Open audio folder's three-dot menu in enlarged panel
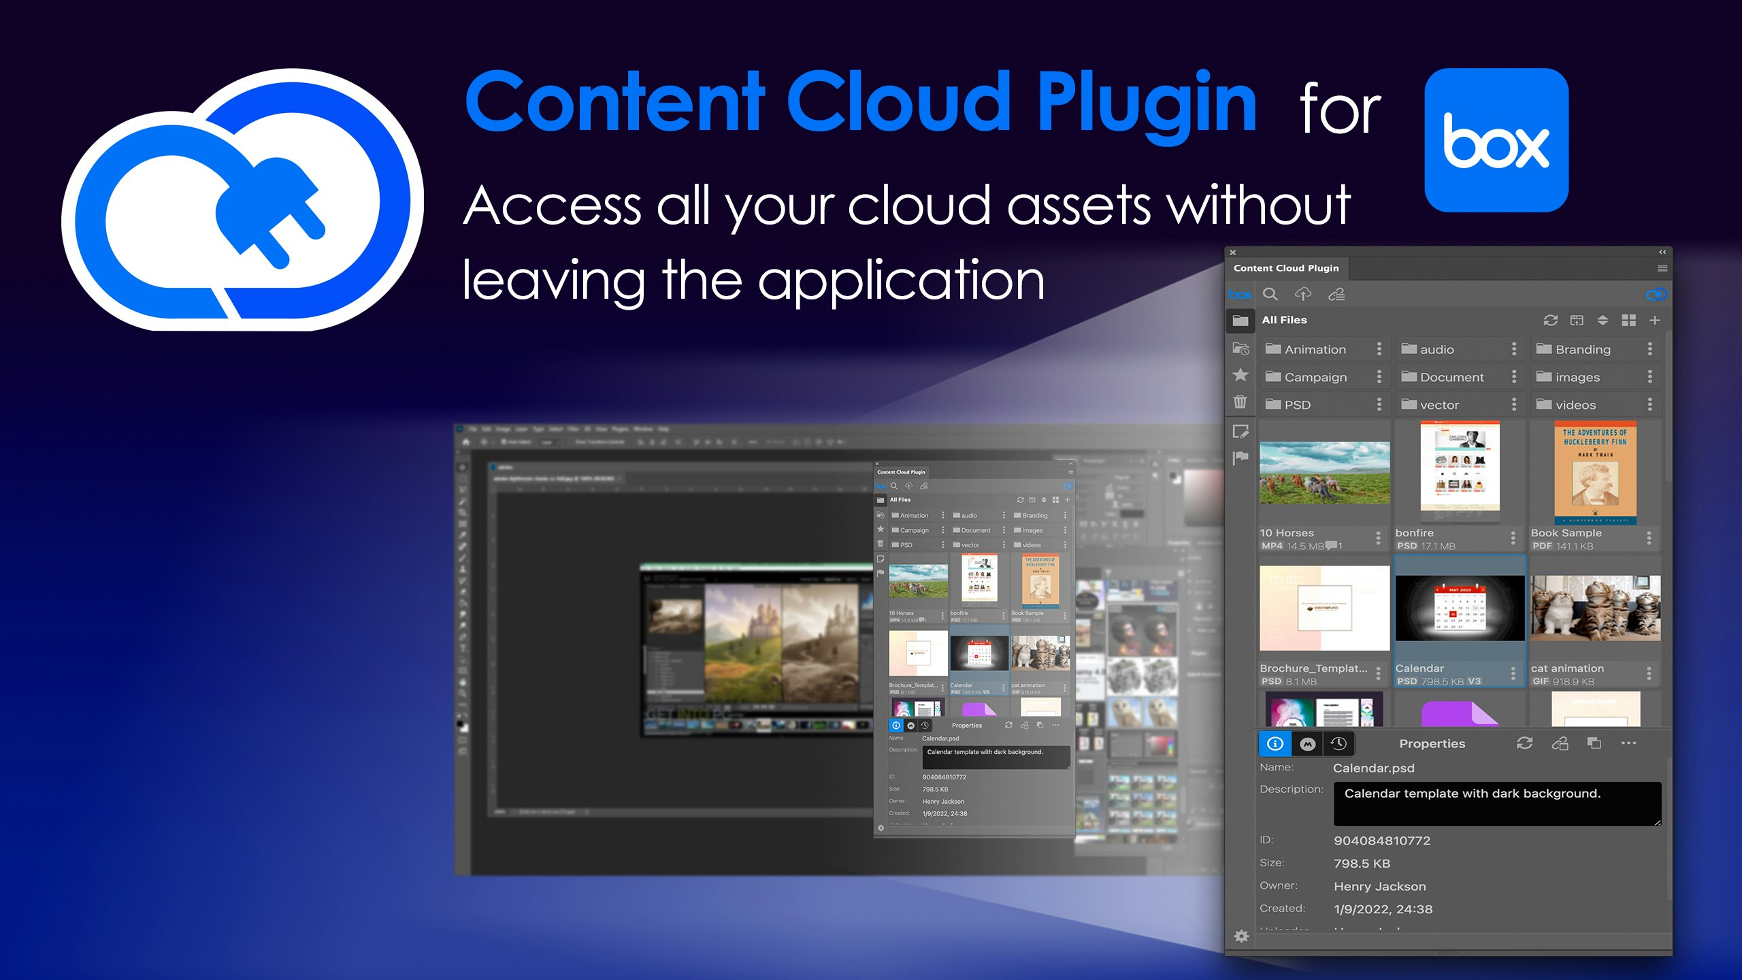 pos(1514,349)
